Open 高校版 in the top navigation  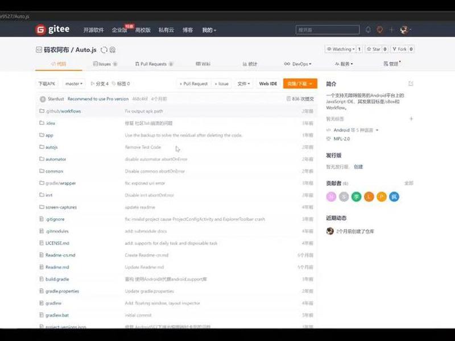click(143, 30)
